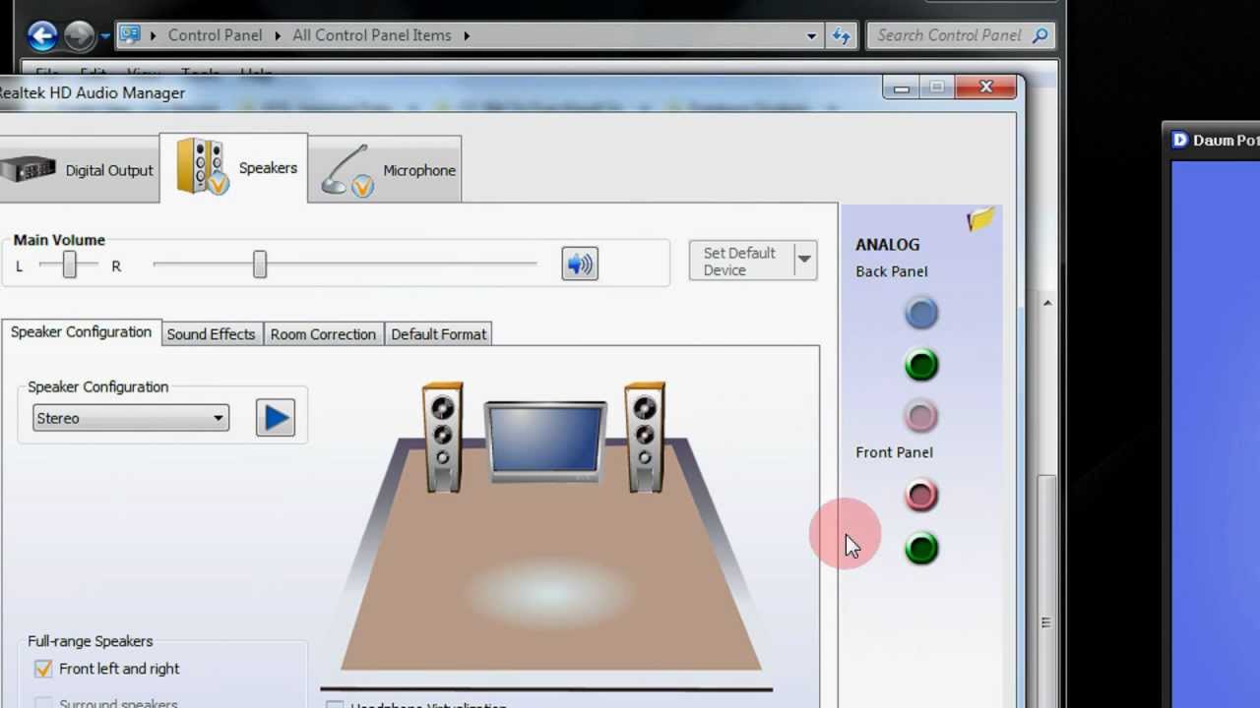1260x708 pixels.
Task: Expand the arrow after Control Panel breadcrumb
Action: (x=279, y=35)
